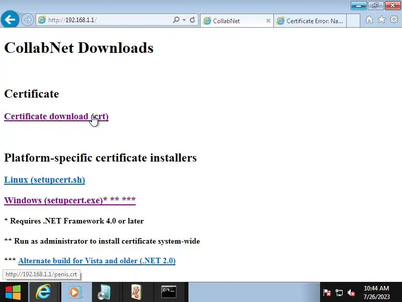Click "Requires .NET Framework 4.0 or later" text
The height and width of the screenshot is (302, 402).
point(77,221)
